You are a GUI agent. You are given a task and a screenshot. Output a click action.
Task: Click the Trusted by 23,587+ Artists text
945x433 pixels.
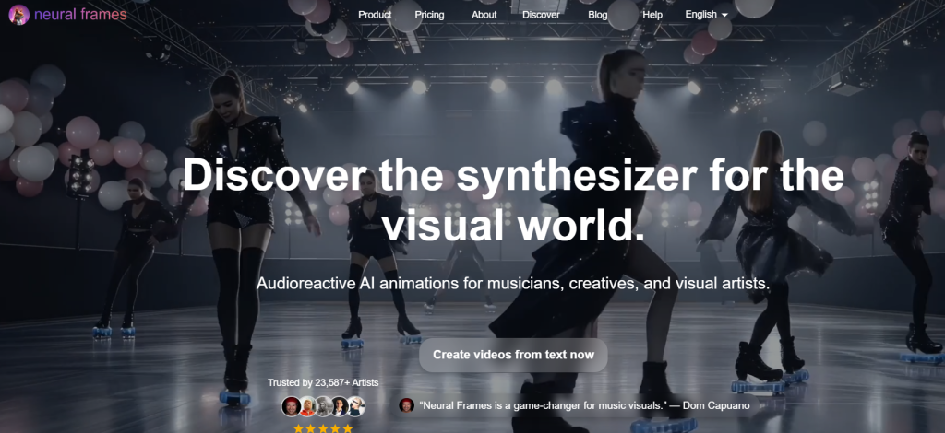(x=323, y=382)
